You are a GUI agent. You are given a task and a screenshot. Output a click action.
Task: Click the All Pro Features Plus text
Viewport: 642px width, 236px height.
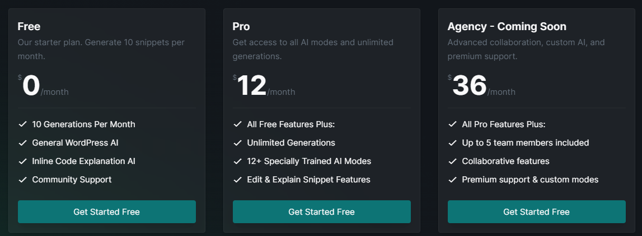(503, 124)
